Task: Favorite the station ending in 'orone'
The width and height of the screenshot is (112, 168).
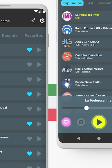Action: [30, 139]
